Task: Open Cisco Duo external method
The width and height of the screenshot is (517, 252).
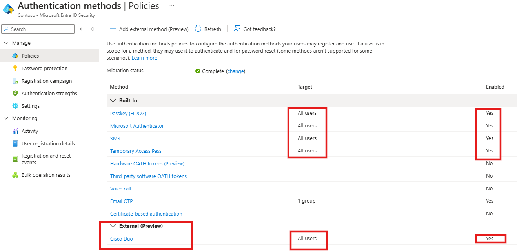Action: pyautogui.click(x=122, y=239)
